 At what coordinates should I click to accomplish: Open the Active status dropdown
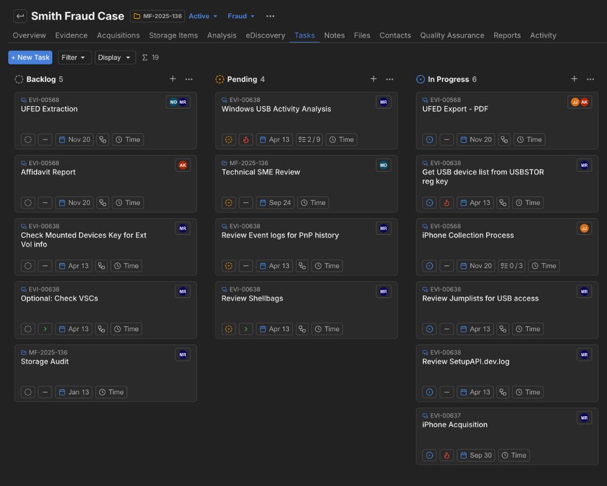[203, 16]
